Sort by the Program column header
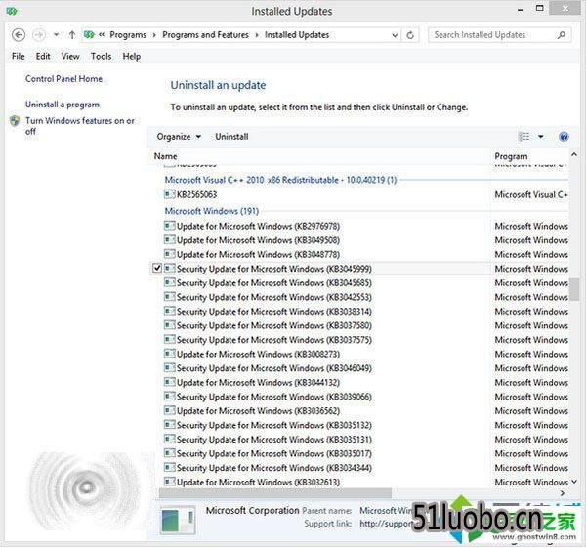The width and height of the screenshot is (586, 548). (x=511, y=156)
